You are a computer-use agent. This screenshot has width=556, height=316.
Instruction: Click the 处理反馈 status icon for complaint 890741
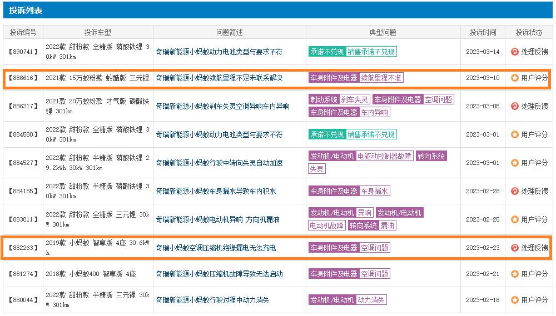(514, 52)
